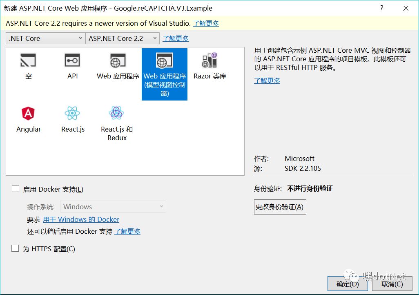Choose Web 应用程序 (模型视图控制器) template
This screenshot has width=419, height=295.
(x=164, y=74)
